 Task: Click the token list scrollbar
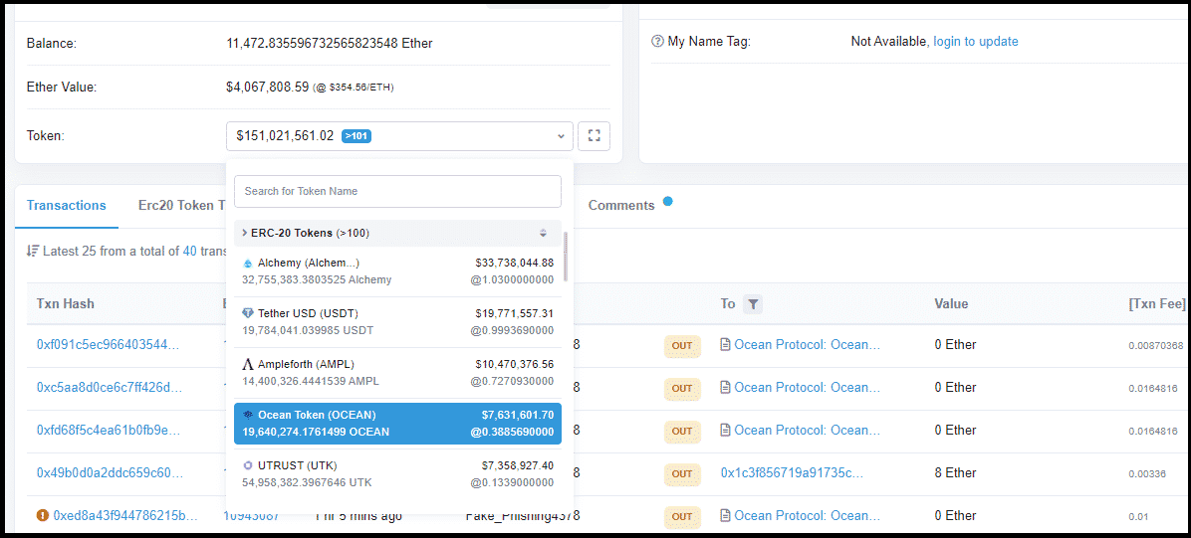[566, 257]
